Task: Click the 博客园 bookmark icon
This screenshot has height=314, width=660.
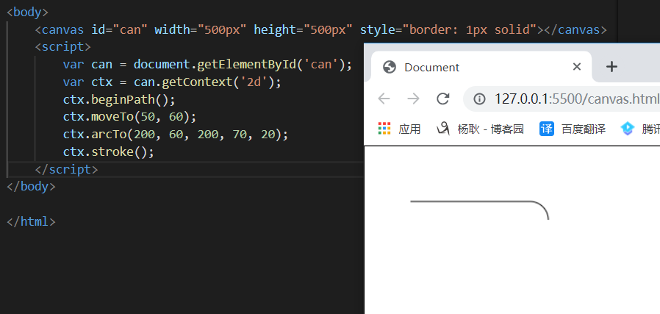Action: tap(443, 129)
